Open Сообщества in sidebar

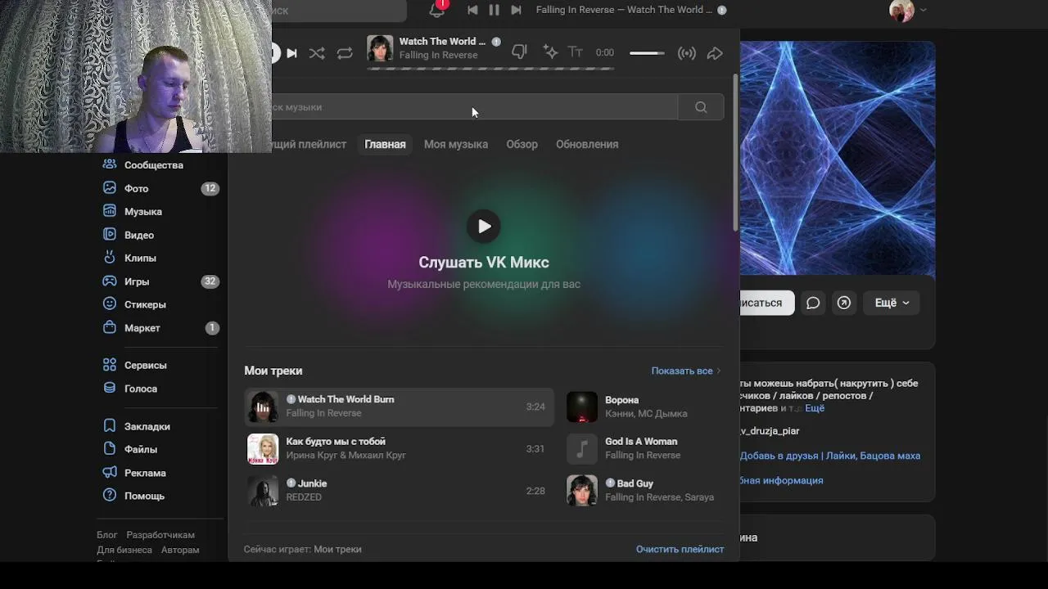[x=154, y=165]
